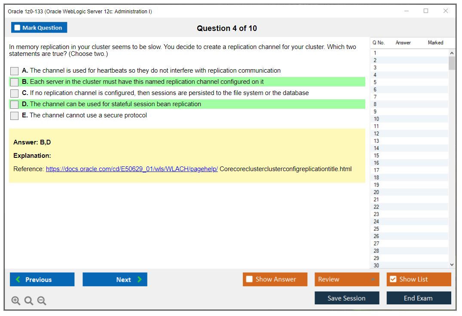Viewport: 462px width, 316px height.
Task: Tick the checkbox for option B
Action: pyautogui.click(x=15, y=82)
